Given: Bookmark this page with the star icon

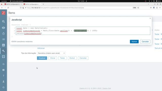Looking at the screenshot, I should (138, 8).
